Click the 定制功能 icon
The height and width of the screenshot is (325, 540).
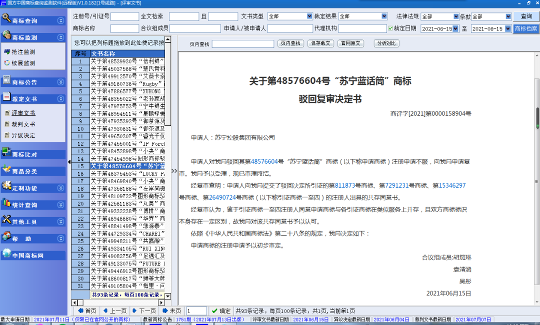[x=6, y=186]
